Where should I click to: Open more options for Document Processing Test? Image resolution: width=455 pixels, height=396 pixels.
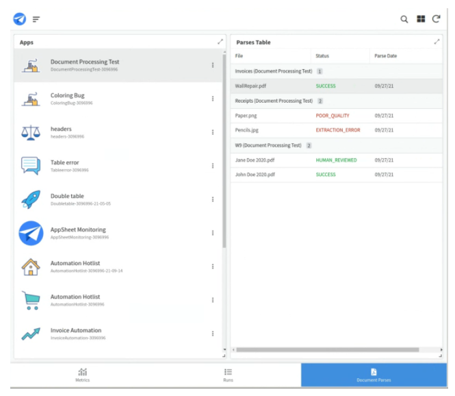pos(213,65)
